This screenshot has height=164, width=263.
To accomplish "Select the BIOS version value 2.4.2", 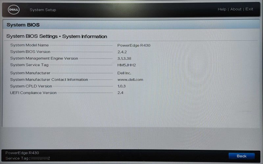I will 122,52.
